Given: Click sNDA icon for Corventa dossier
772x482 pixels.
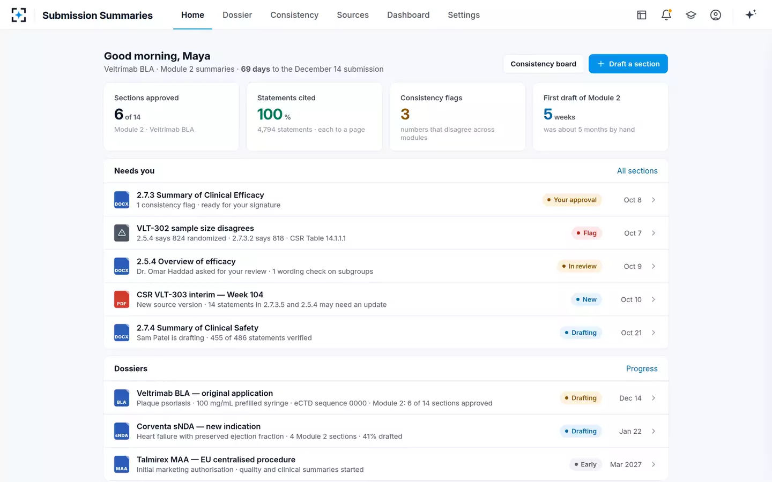Looking at the screenshot, I should 122,431.
